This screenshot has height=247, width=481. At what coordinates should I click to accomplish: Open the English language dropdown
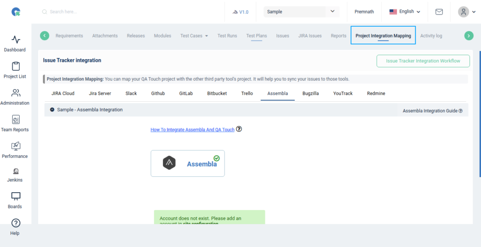(404, 12)
